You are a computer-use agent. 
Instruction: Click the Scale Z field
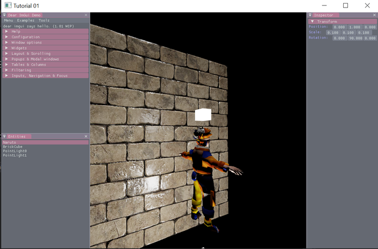coord(364,32)
